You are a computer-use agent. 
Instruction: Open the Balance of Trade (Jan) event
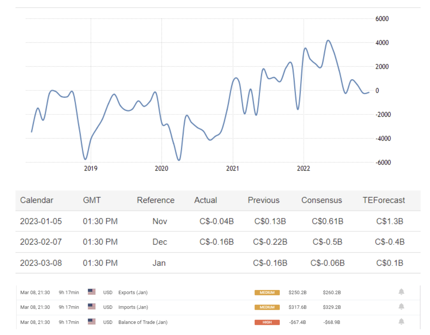(x=143, y=322)
